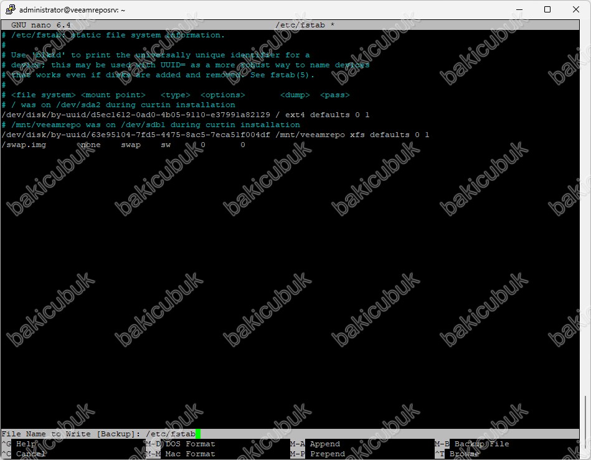Viewport: 591px width, 460px height.
Task: Click the GNU nano 6.4 version text
Action: (x=40, y=25)
